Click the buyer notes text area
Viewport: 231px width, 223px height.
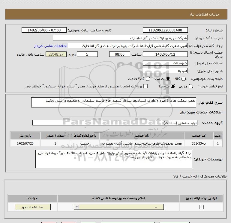coord(114,159)
